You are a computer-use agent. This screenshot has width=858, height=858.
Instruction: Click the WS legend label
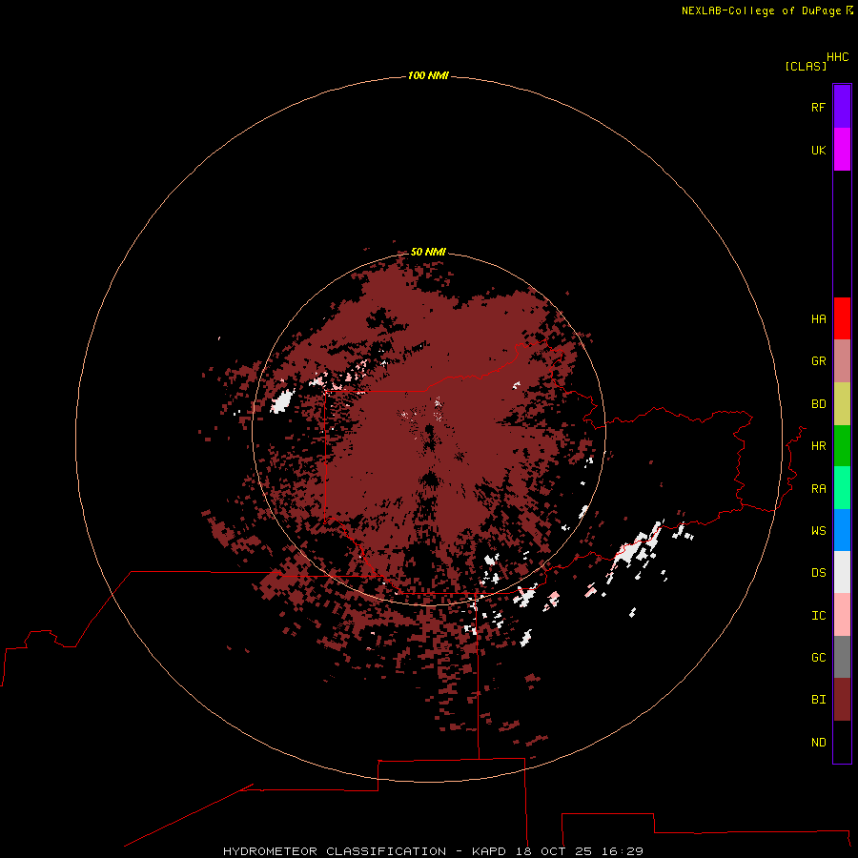[818, 531]
